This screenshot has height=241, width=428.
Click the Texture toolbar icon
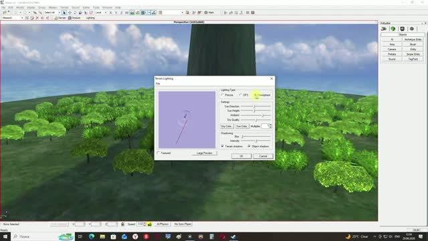click(x=74, y=18)
